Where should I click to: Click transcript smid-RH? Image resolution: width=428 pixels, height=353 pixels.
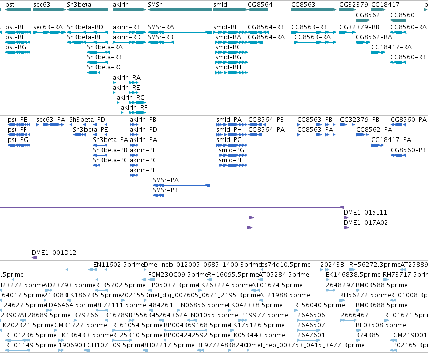coord(228,67)
